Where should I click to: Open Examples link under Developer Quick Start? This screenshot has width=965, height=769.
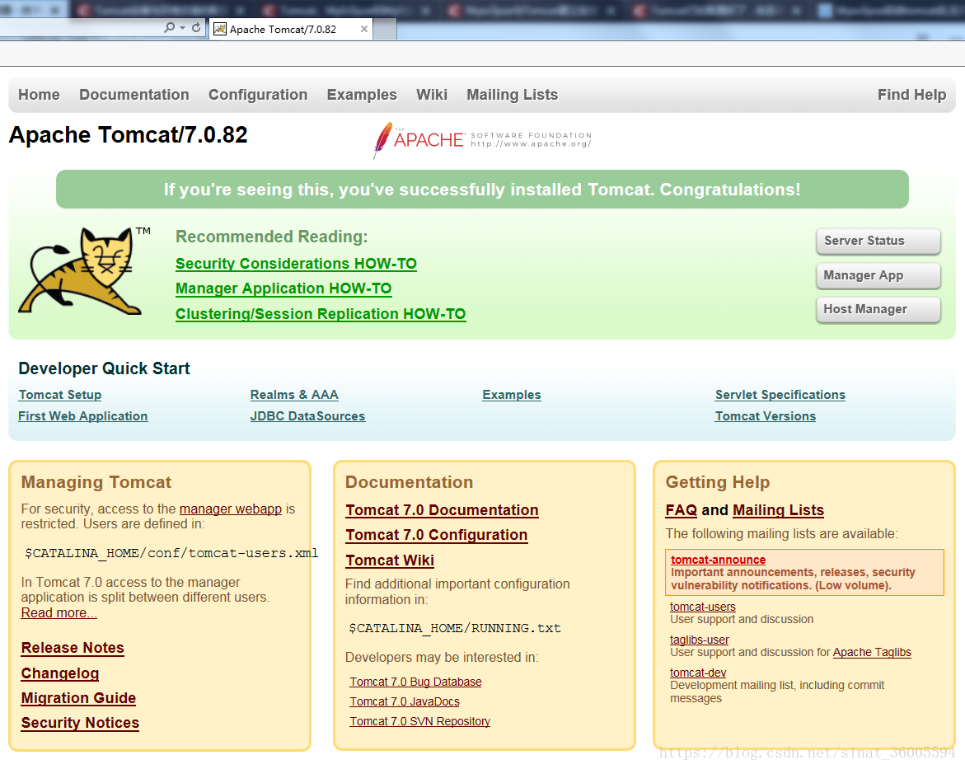(512, 395)
